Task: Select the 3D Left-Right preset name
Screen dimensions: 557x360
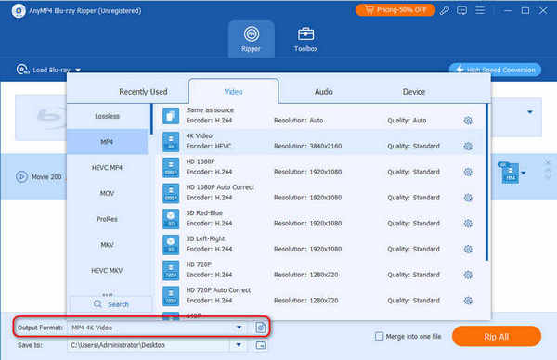Action: [205, 238]
